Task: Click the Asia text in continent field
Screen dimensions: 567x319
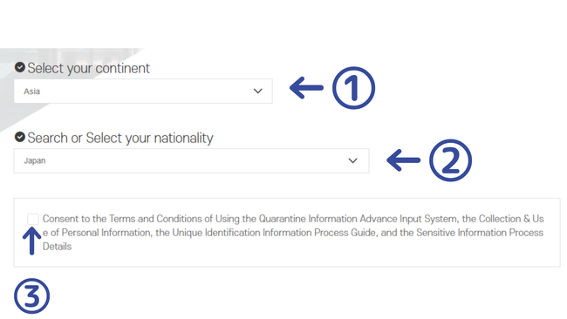Action: coord(31,92)
